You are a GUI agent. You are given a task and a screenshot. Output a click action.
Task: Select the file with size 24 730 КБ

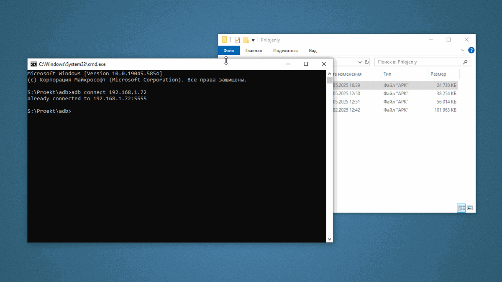pos(395,85)
